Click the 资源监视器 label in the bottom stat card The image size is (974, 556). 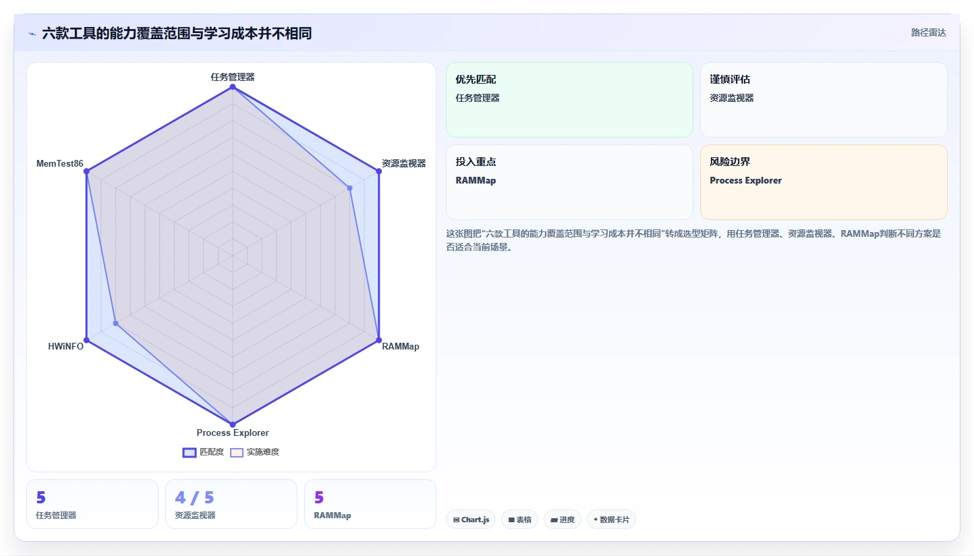[x=195, y=516]
